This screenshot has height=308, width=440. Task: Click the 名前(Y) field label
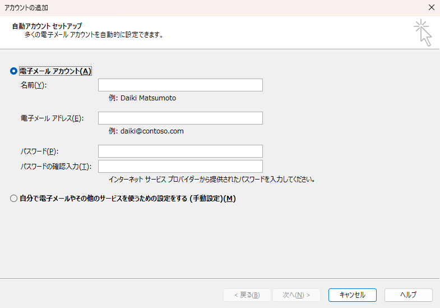[34, 85]
